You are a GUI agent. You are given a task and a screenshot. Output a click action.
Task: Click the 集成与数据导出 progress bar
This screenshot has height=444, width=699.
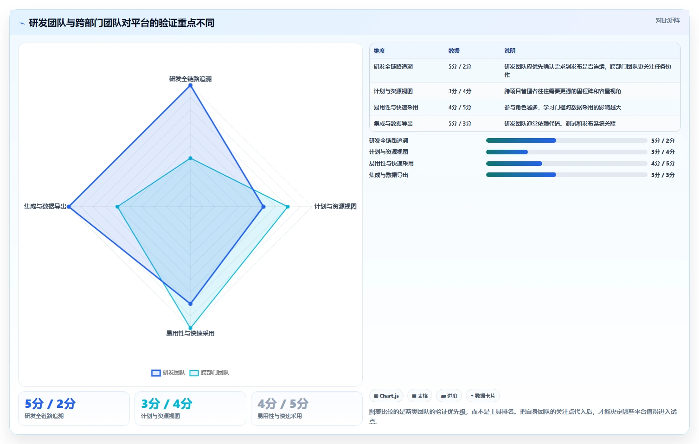click(566, 175)
